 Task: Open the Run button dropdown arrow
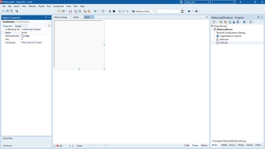99,11
